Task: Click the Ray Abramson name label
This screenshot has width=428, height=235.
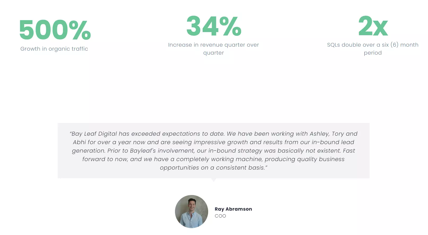Action: tap(233, 209)
